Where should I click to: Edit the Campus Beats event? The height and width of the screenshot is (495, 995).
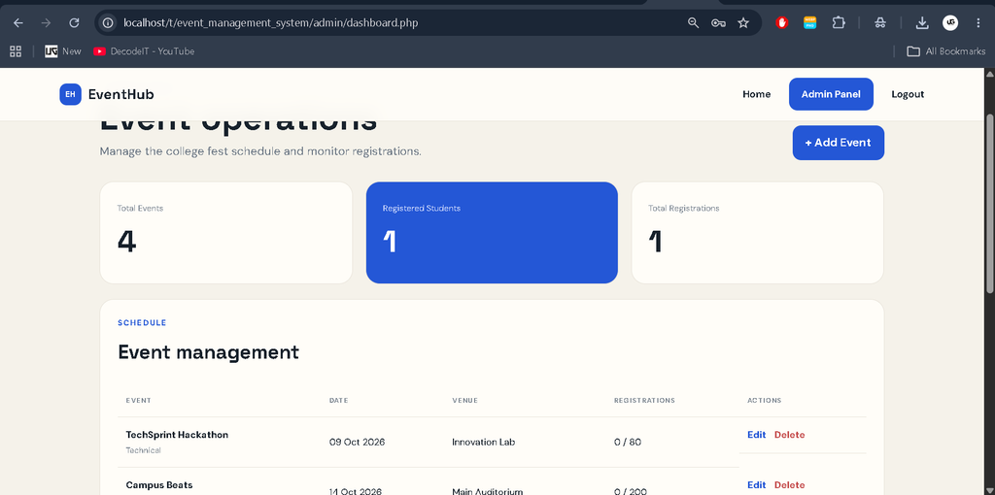(756, 485)
